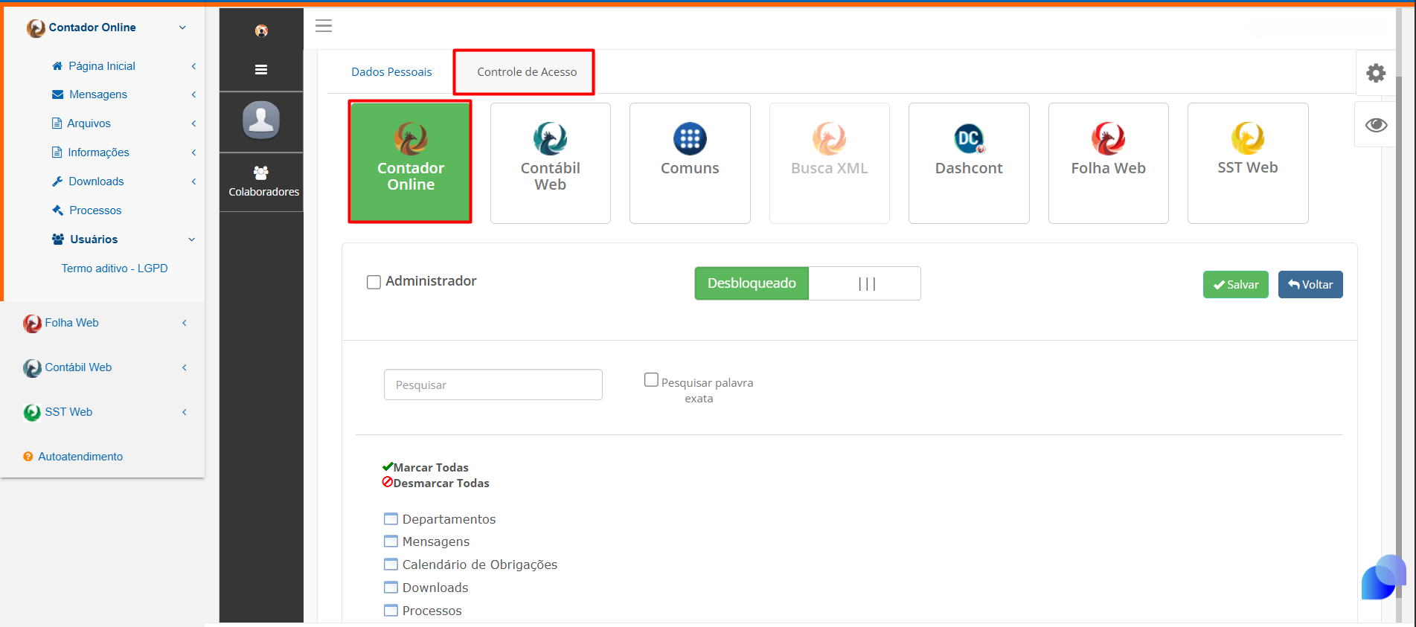The image size is (1416, 627).
Task: Expand the Contábil Web menu chevron
Action: pos(185,367)
